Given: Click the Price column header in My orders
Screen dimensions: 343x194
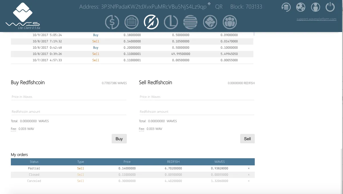Looking at the screenshot, I should click(x=127, y=162).
